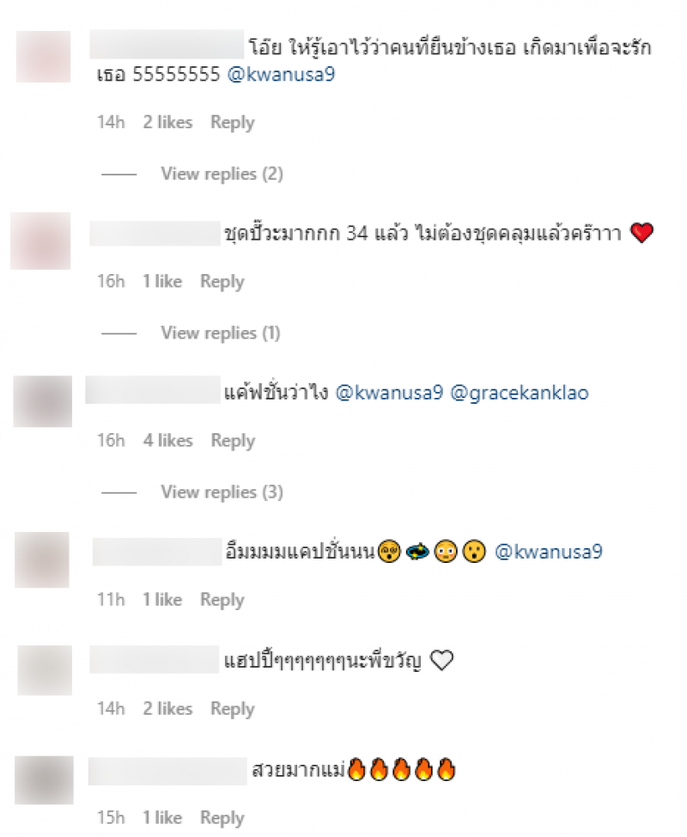View the 4 likes on 16h comment

coord(168,440)
